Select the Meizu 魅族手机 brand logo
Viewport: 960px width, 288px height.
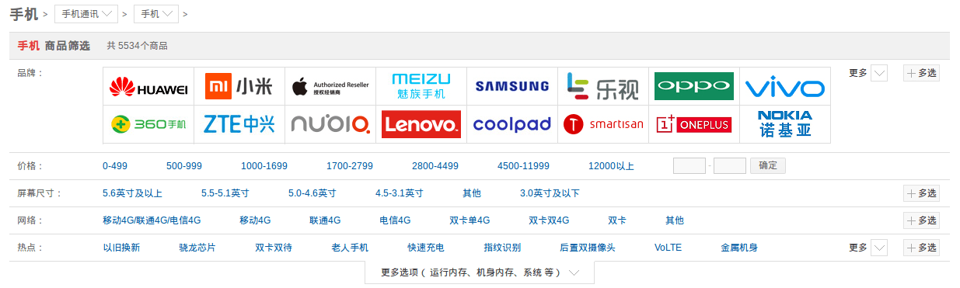click(x=421, y=86)
